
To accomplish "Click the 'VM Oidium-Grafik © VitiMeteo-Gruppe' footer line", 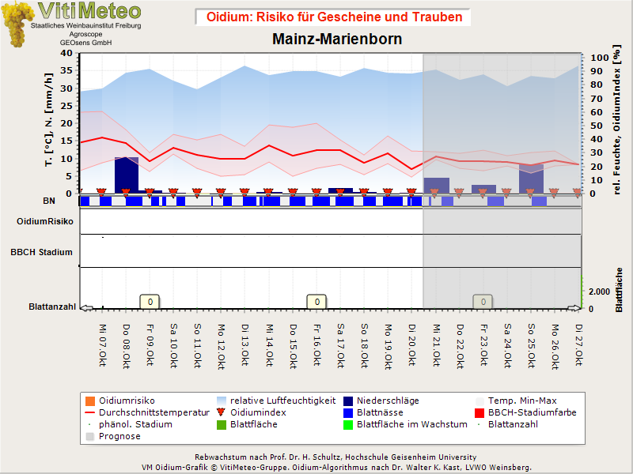I will (337, 468).
